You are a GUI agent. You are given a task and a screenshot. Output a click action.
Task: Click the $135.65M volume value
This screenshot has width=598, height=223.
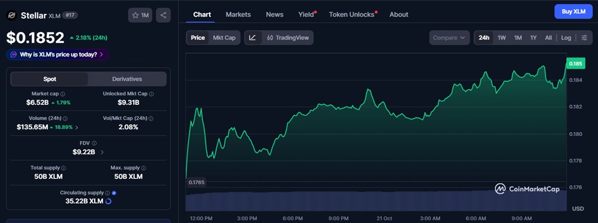coord(33,127)
